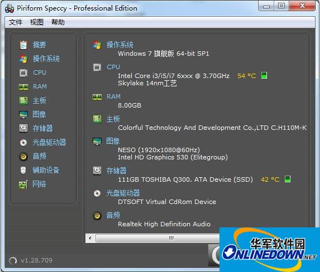
Task: Go to 存储器 in the sidebar
Action: (x=42, y=128)
